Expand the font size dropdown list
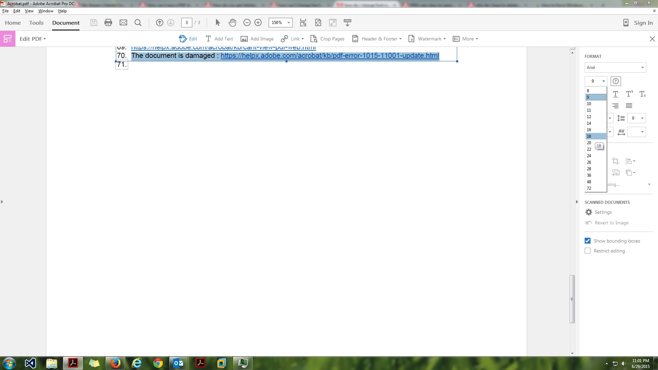This screenshot has width=658, height=370. [x=604, y=81]
